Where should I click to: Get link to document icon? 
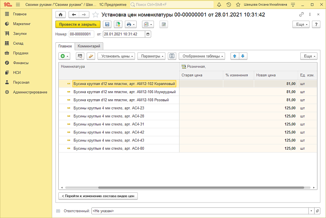coord(302,14)
